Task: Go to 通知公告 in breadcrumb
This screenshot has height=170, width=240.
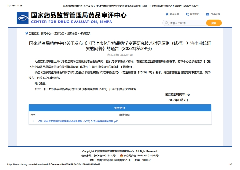Action: pos(72,33)
